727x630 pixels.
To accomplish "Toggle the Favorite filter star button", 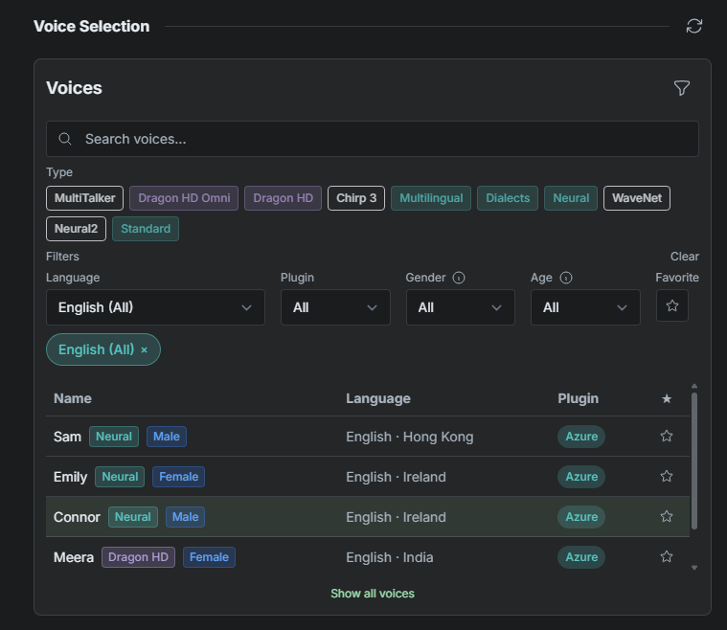I will coord(671,305).
